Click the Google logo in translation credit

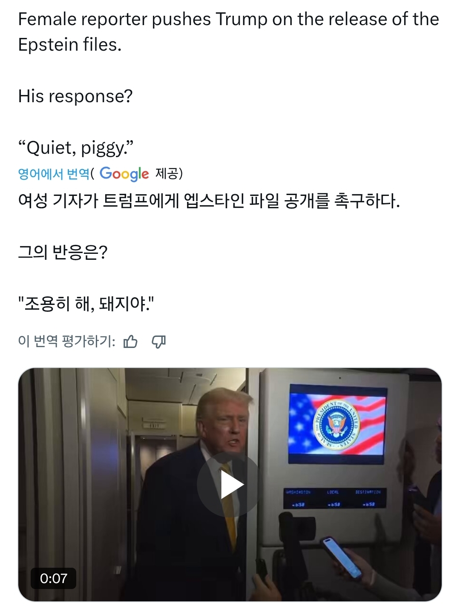[x=124, y=173]
